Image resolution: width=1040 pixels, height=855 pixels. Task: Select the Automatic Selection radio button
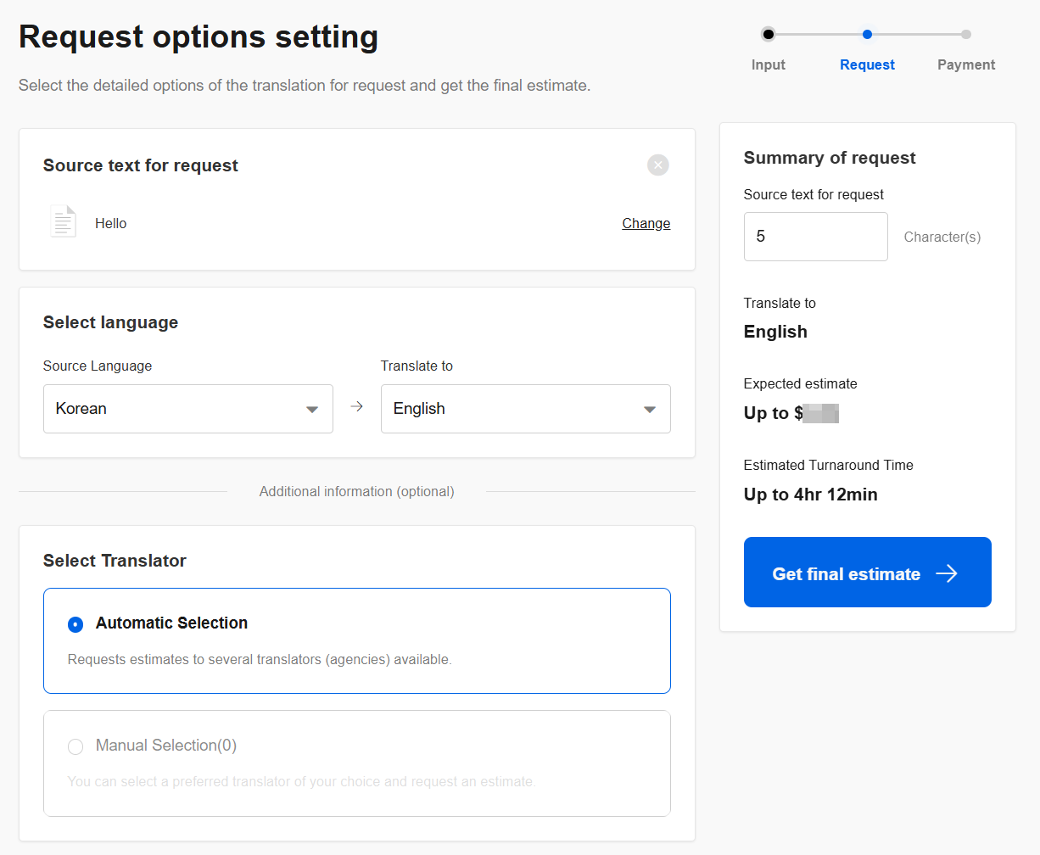tap(75, 624)
